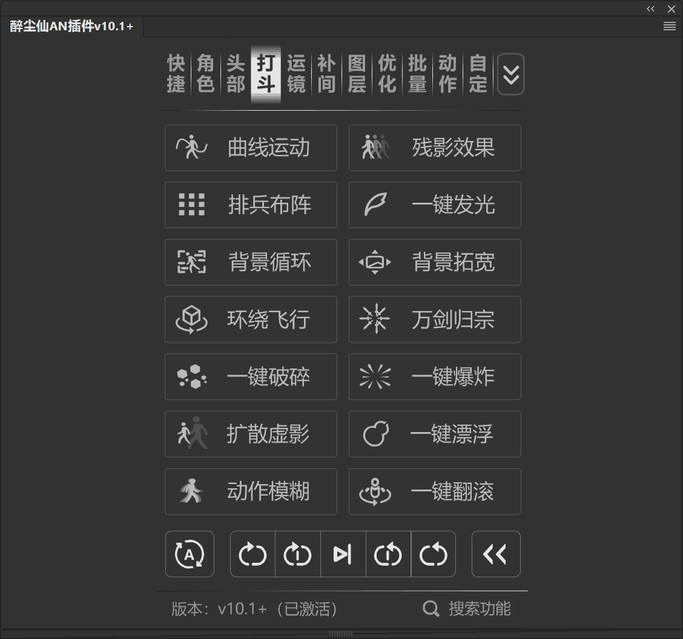The image size is (683, 639).
Task: Expand hidden tabs with the double-down chevron
Action: click(x=510, y=74)
